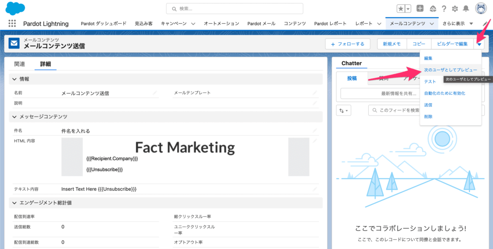Screen dimensions: 493x249
Task: Open the オートメーション tab
Action: (x=221, y=24)
